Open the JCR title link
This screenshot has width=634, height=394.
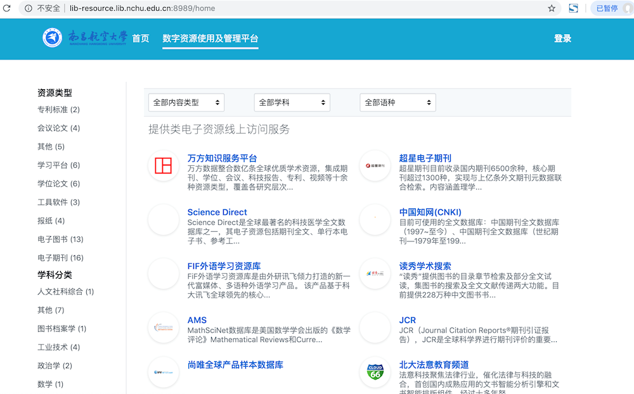pos(407,320)
